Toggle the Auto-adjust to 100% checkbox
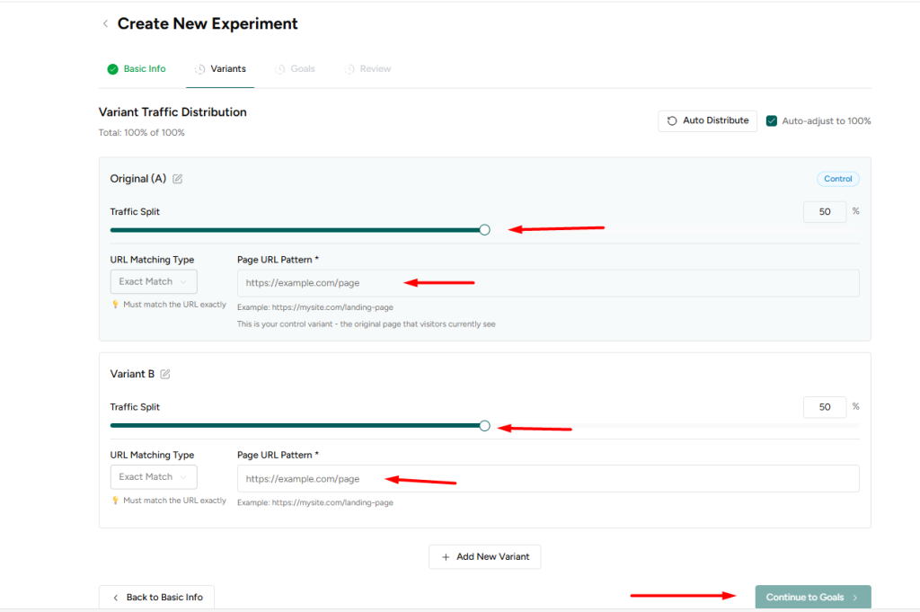This screenshot has width=920, height=612. pos(772,120)
